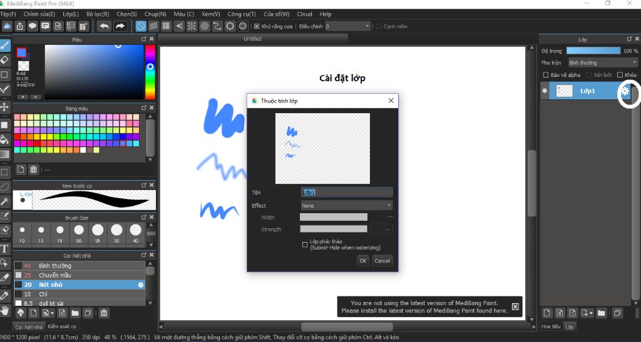Pick brush size 30 preset

pos(116,233)
